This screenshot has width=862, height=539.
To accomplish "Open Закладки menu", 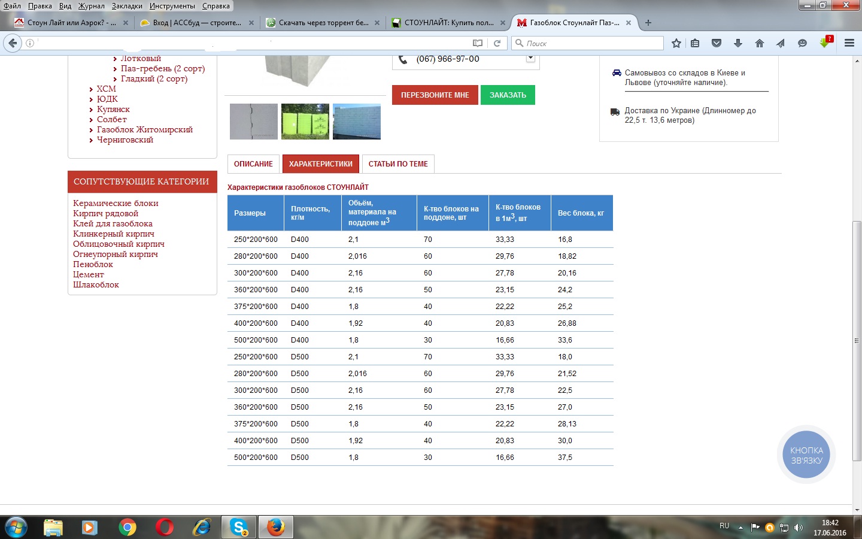I will coord(127,6).
